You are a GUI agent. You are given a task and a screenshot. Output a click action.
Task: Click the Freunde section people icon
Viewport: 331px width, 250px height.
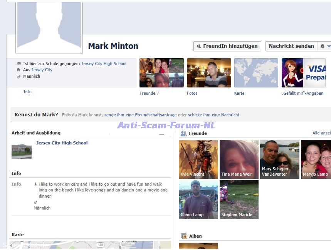pyautogui.click(x=184, y=133)
